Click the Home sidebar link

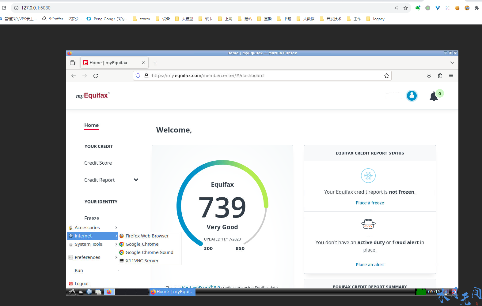point(92,125)
